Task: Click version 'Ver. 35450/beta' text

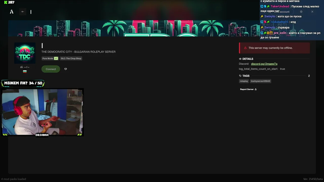Action: coord(313,179)
